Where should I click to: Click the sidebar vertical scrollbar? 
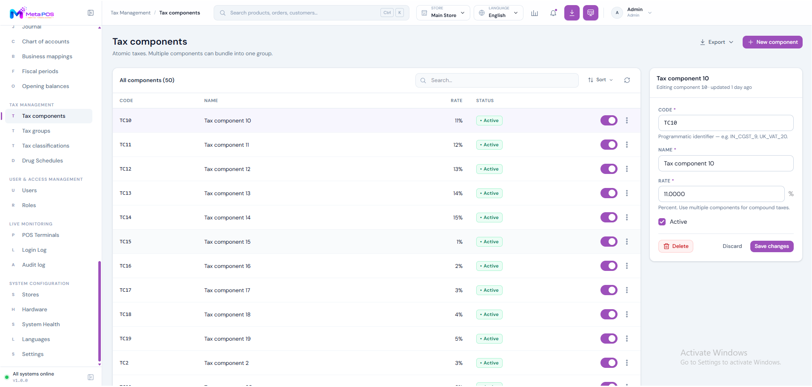100,310
